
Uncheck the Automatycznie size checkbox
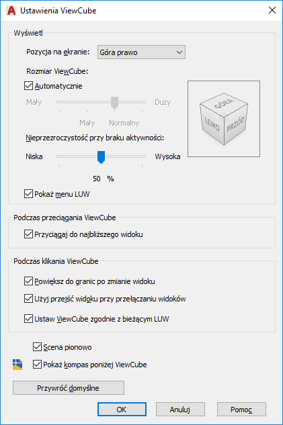(28, 86)
